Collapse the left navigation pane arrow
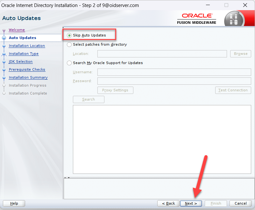The height and width of the screenshot is (210, 255). [63, 28]
